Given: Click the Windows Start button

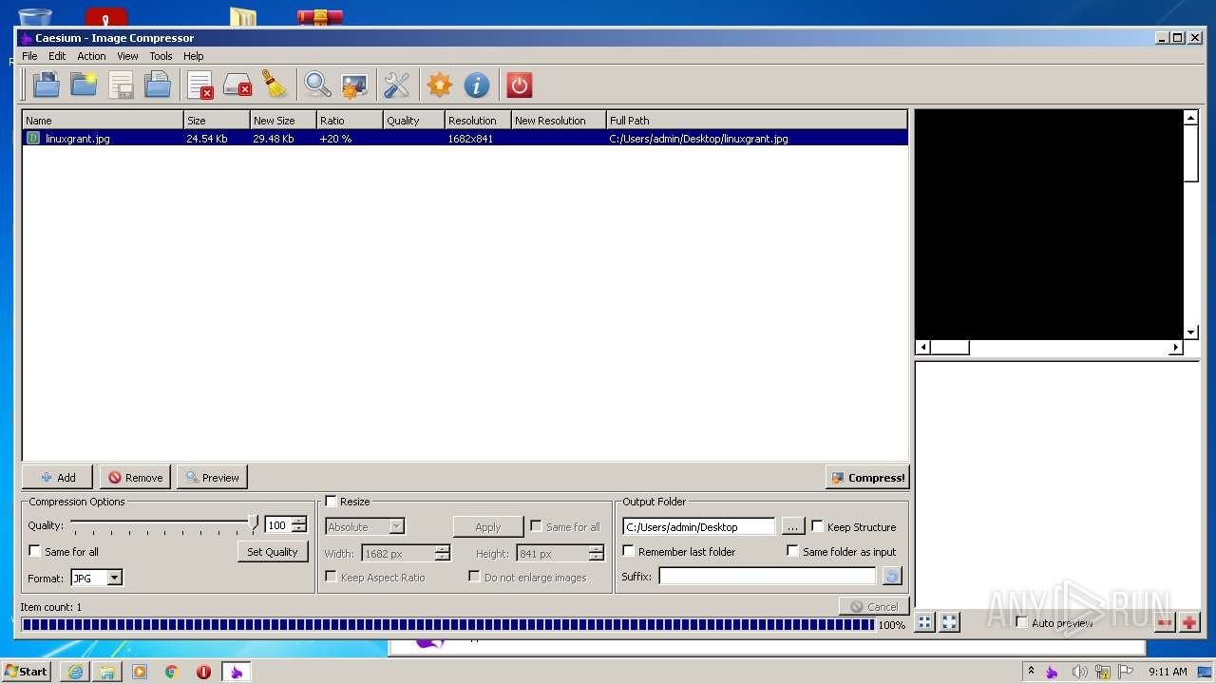Looking at the screenshot, I should pyautogui.click(x=27, y=671).
